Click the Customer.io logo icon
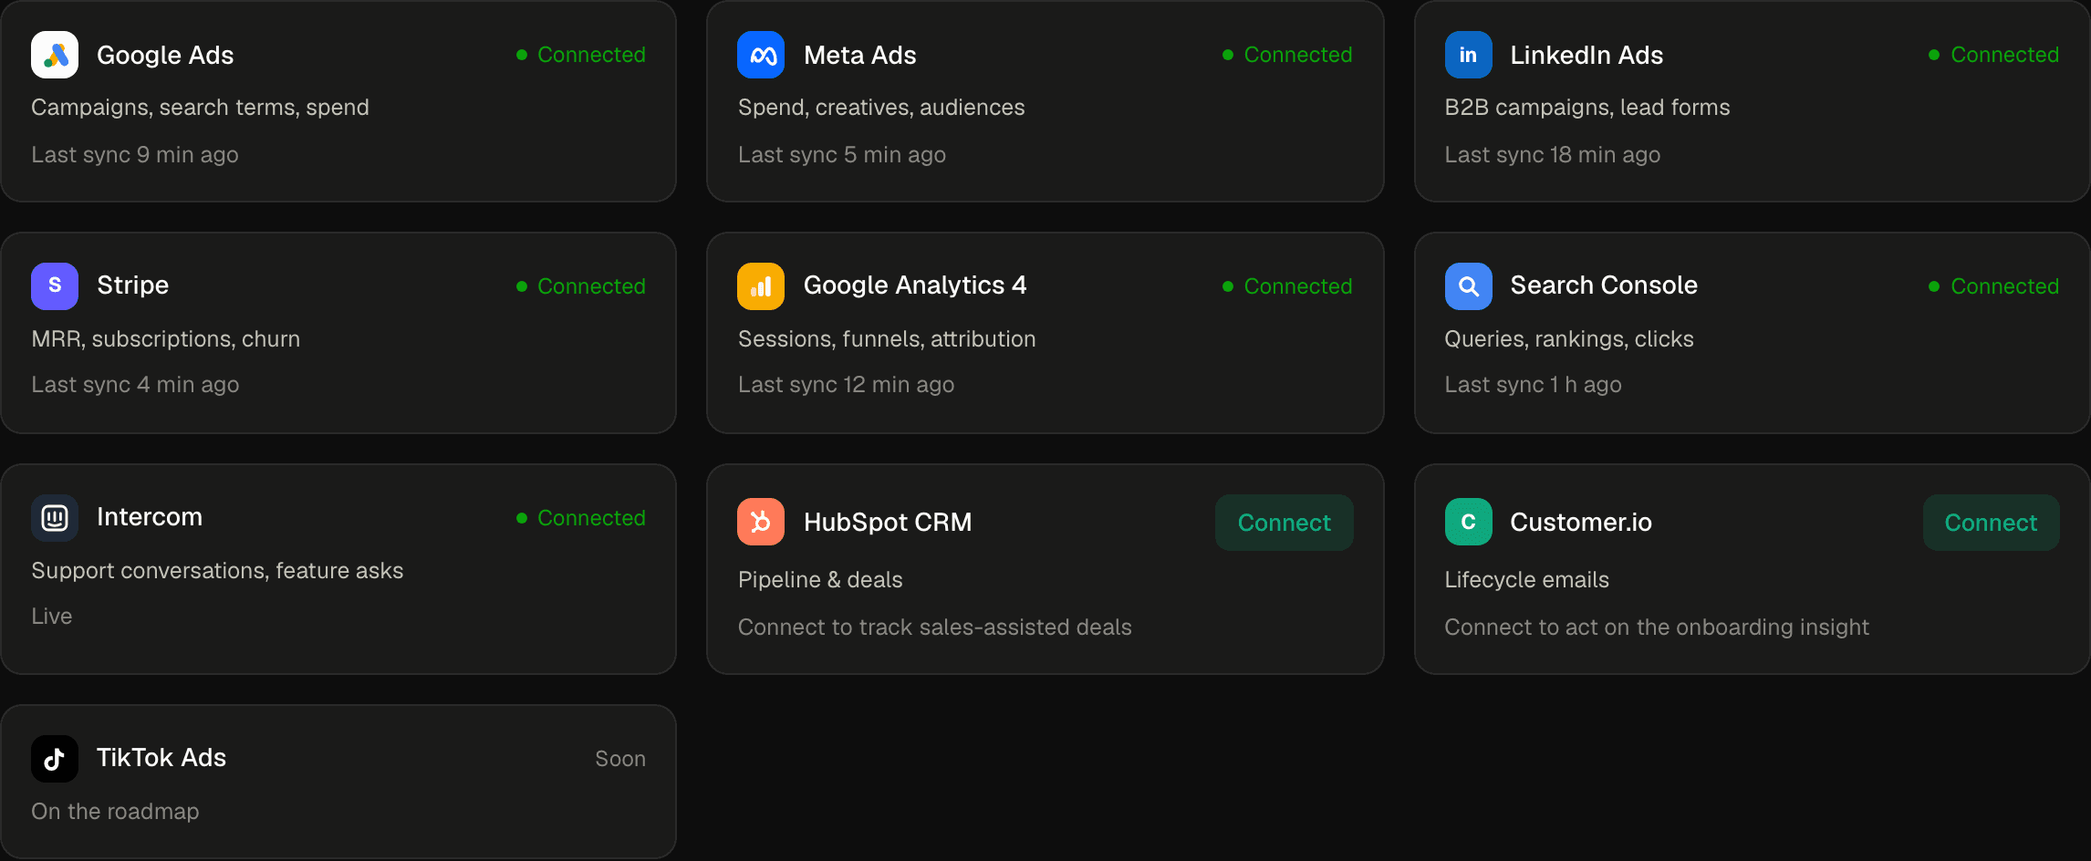 click(1468, 522)
